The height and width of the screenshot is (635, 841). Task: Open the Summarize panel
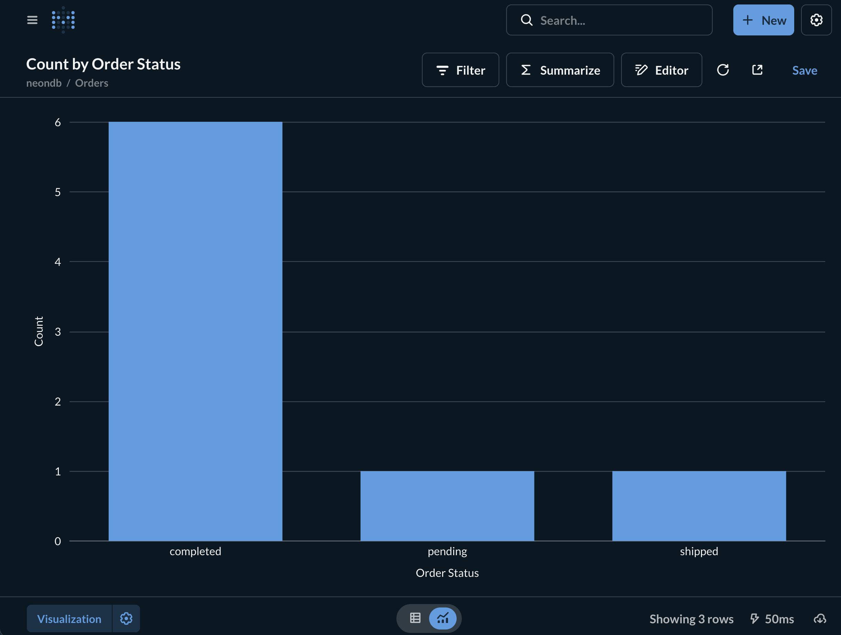[560, 70]
